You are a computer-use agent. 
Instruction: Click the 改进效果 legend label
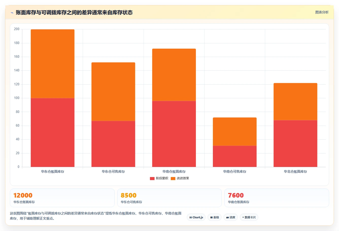[183, 178]
